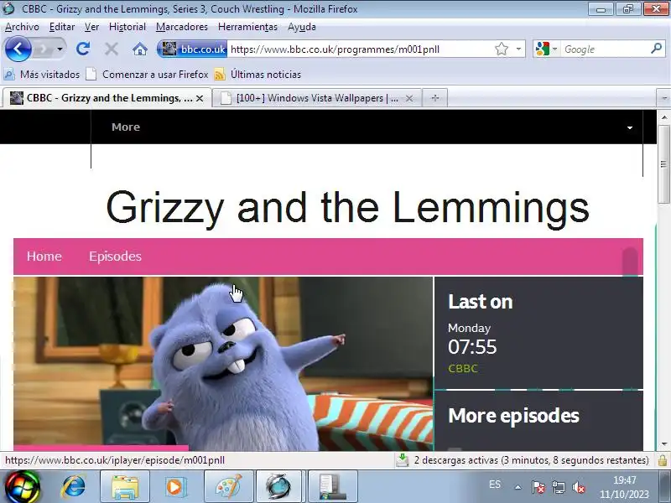The width and height of the screenshot is (671, 503).
Task: Reload the page with the refresh icon
Action: (83, 49)
